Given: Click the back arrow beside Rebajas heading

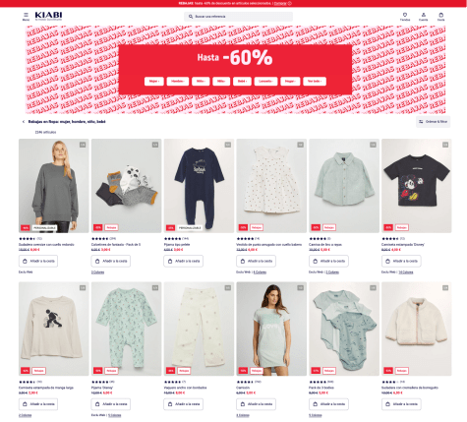Looking at the screenshot, I should tap(24, 122).
